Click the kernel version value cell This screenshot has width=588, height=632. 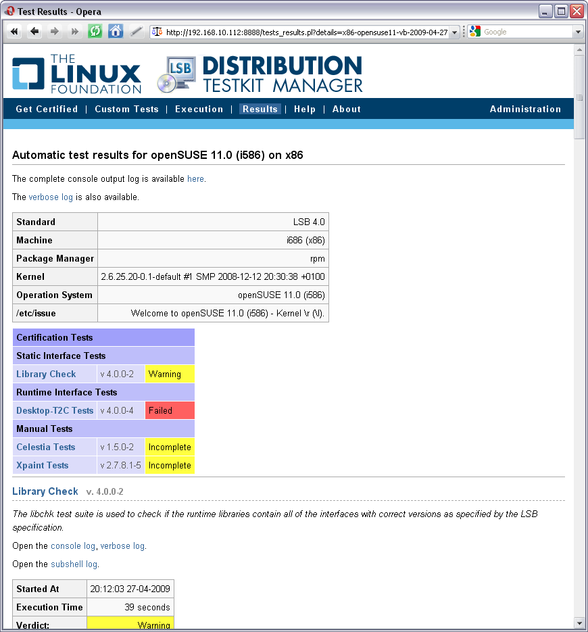coord(213,277)
